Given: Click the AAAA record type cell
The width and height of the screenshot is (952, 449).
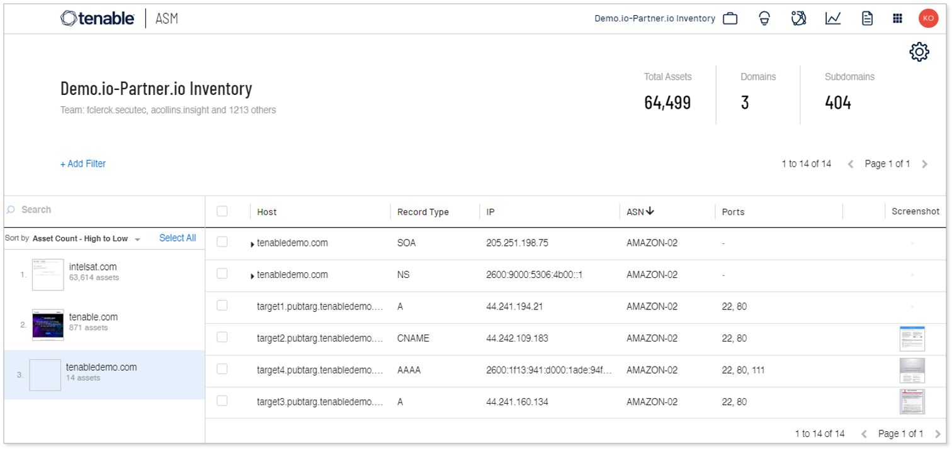Looking at the screenshot, I should tap(409, 370).
